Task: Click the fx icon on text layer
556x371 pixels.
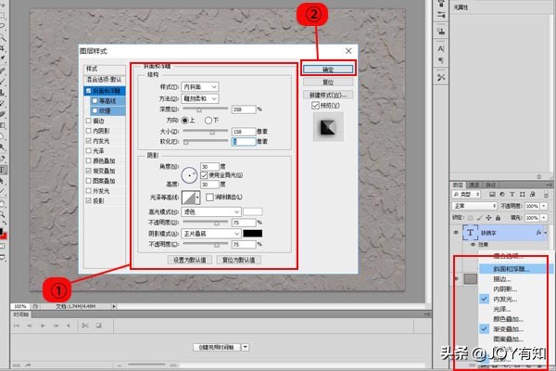Action: click(539, 233)
